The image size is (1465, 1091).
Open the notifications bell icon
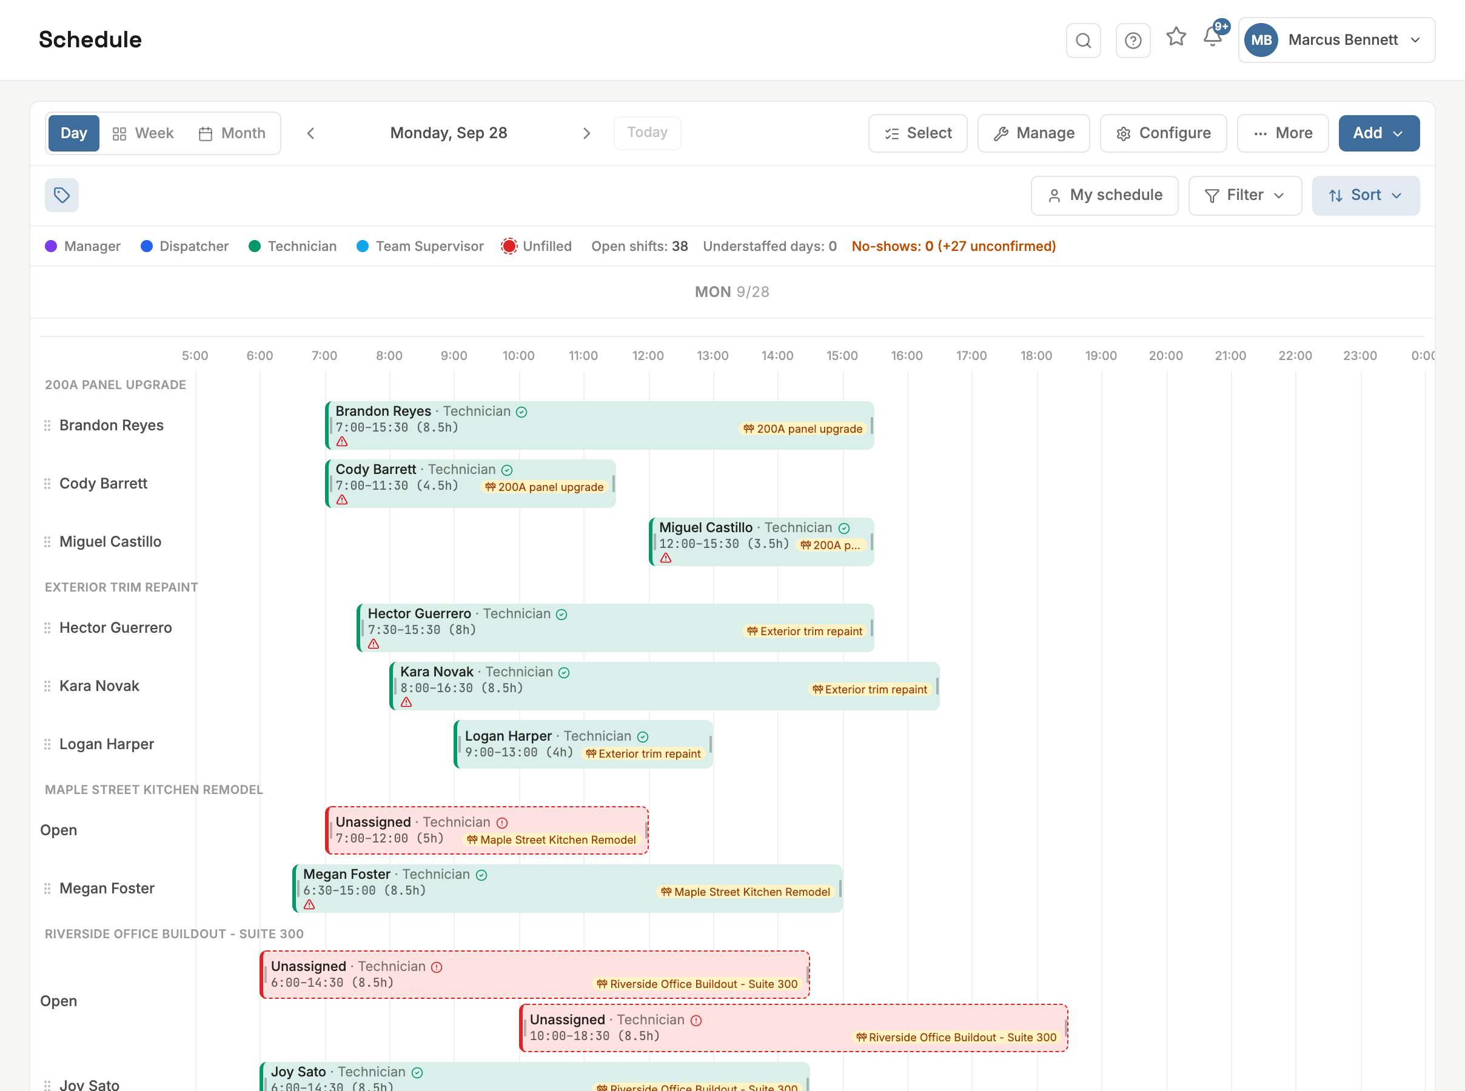(1213, 36)
